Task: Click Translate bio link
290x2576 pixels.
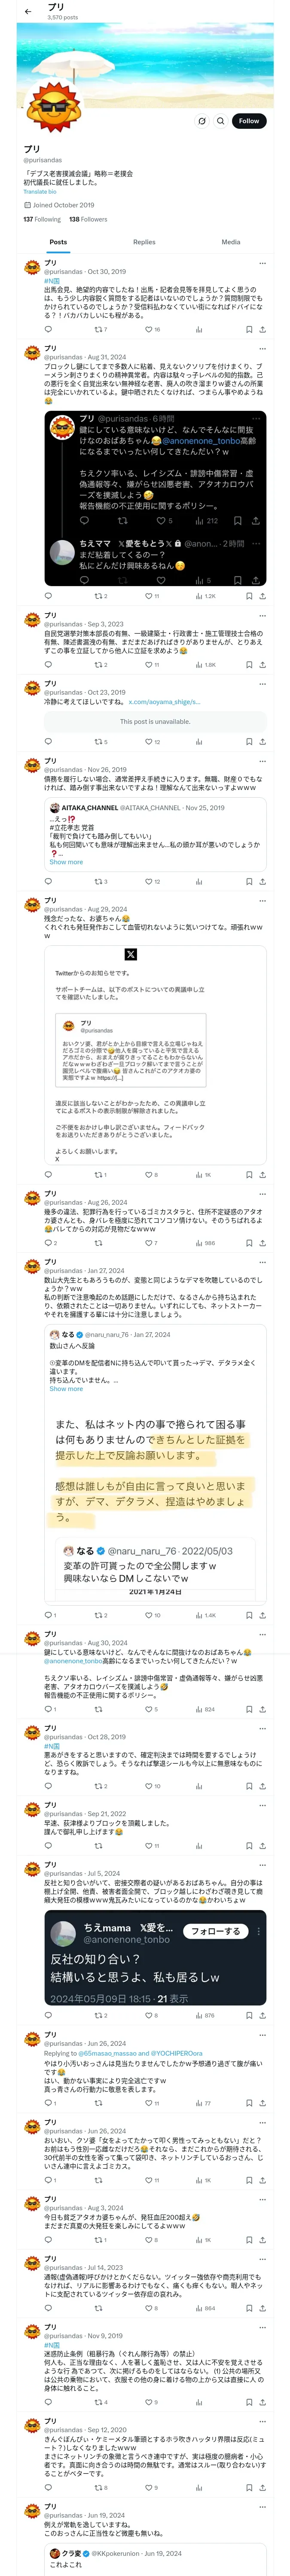Action: tap(40, 192)
